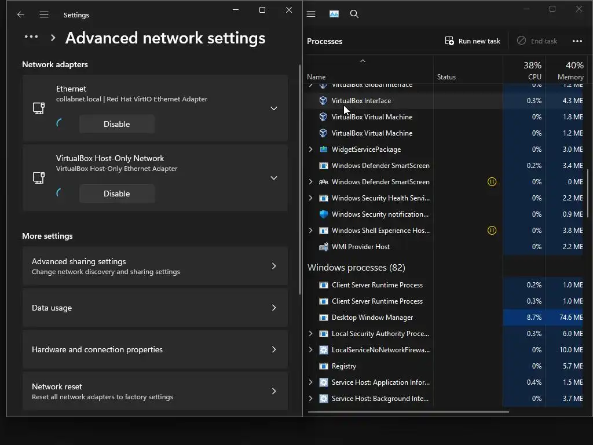Expand the WidgetServicePackage process group
The width and height of the screenshot is (593, 445).
coord(311,149)
